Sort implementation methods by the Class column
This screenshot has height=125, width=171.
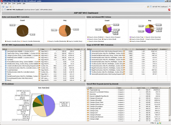(x=46, y=49)
